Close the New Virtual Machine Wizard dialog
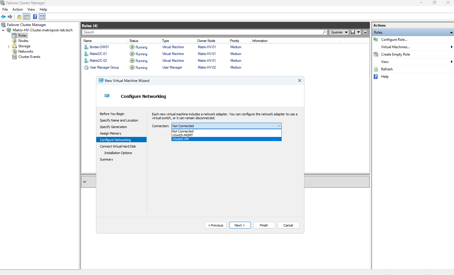This screenshot has height=275, width=454. coord(300,80)
